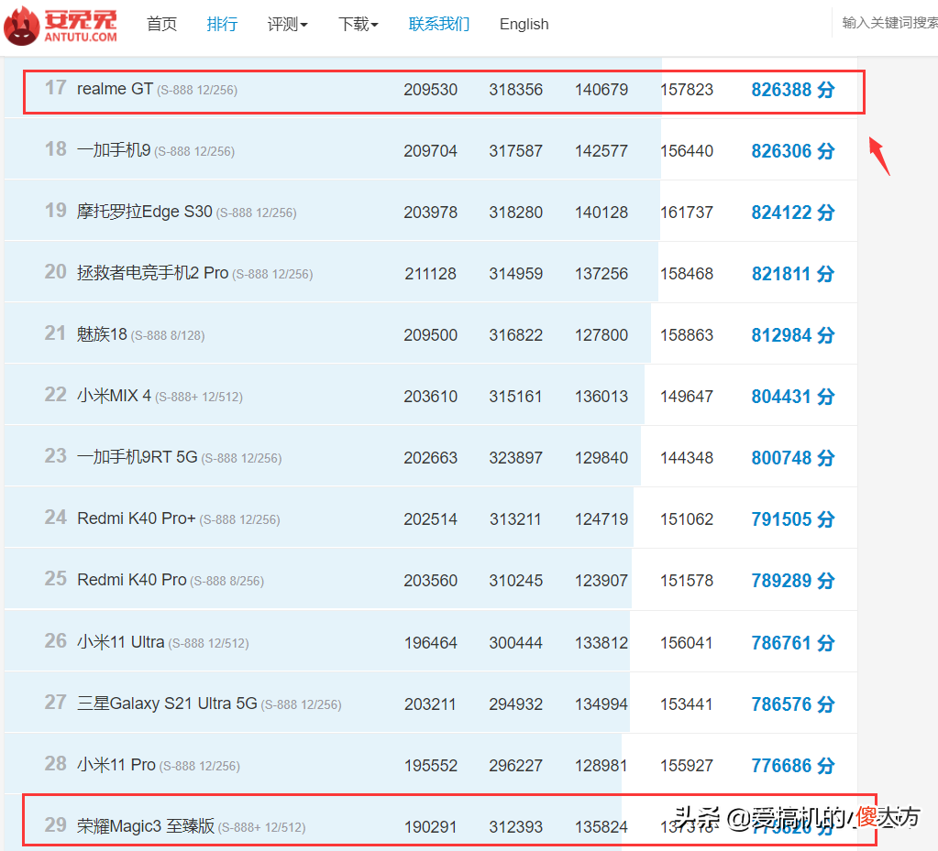Viewport: 938px width, 851px height.
Task: Click the 149647 score value
Action: coord(687,397)
